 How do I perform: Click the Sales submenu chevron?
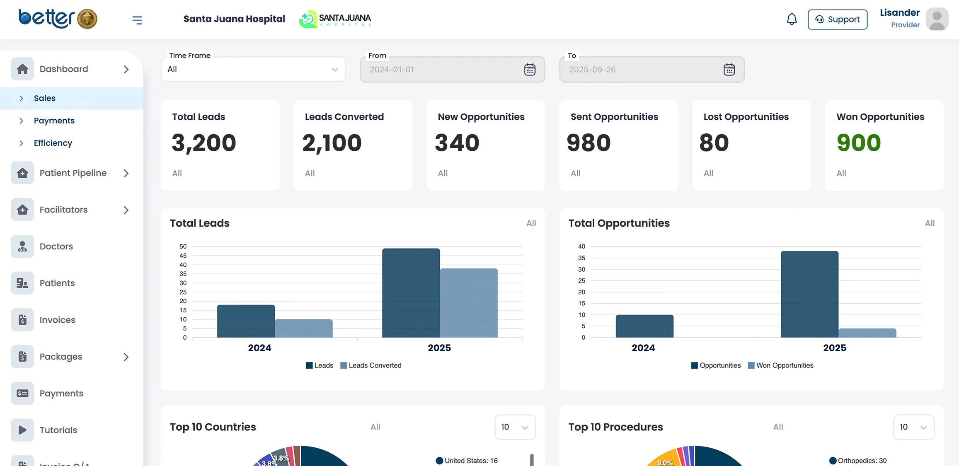pos(21,98)
